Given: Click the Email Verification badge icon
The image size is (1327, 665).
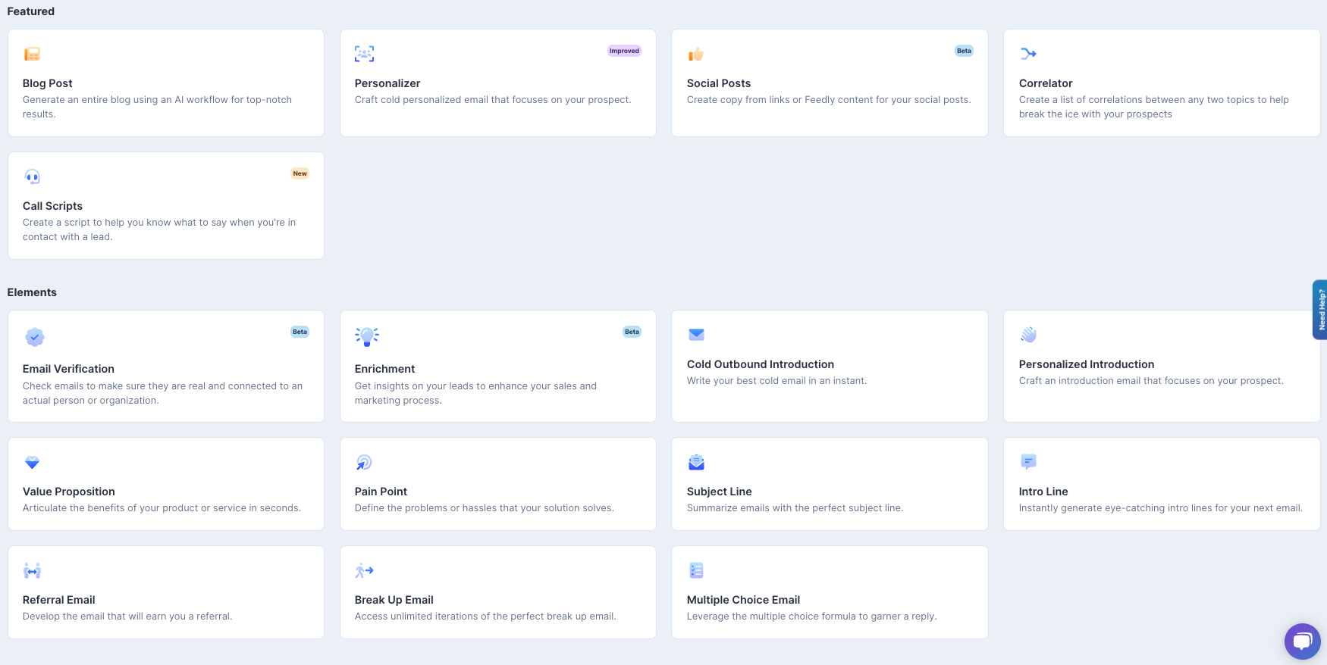Looking at the screenshot, I should pos(34,337).
